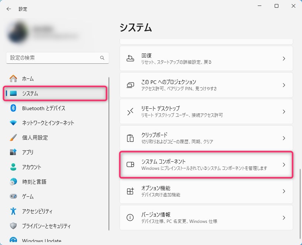Viewport: 302px width, 245px height.
Task: Select ホーム in the sidebar
Action: pyautogui.click(x=28, y=79)
